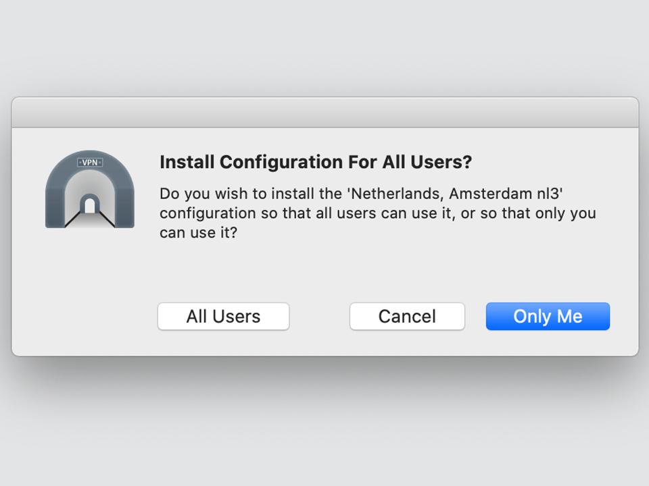Click the highlighted blue default button
The width and height of the screenshot is (649, 486).
pyautogui.click(x=548, y=316)
